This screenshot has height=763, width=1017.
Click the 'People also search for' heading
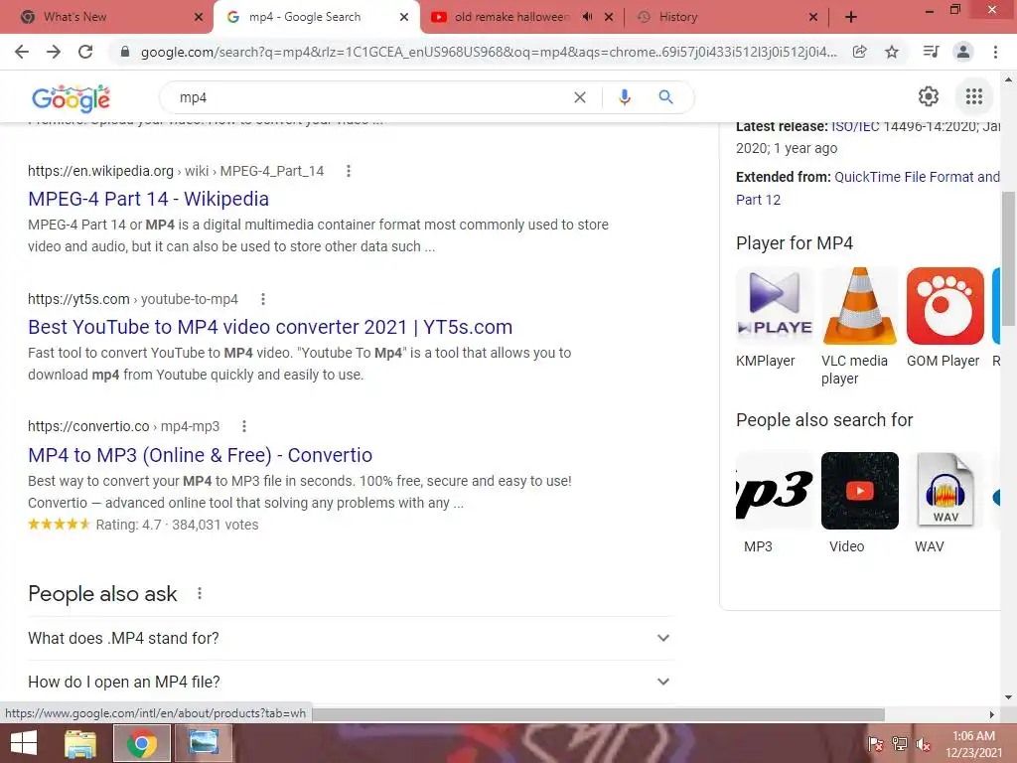click(824, 420)
